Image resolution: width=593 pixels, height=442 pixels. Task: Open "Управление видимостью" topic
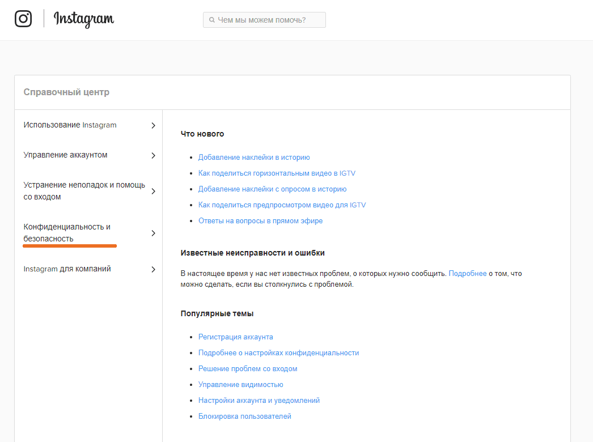[x=241, y=385]
